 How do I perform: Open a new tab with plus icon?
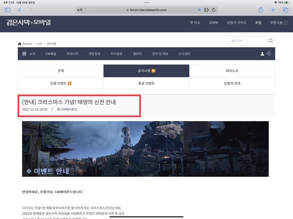tap(273, 10)
